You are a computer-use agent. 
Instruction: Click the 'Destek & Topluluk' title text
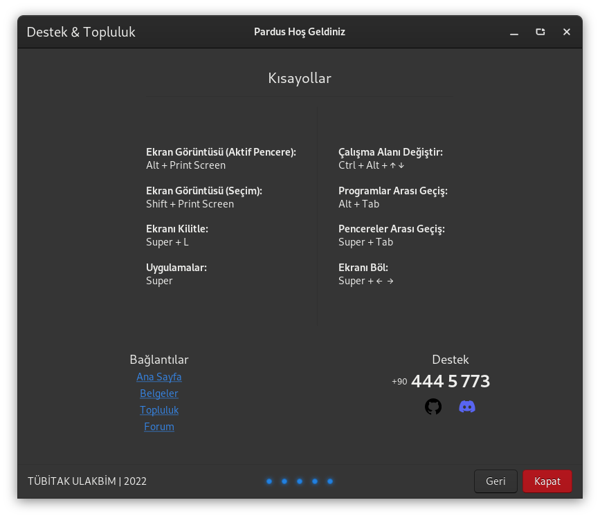pyautogui.click(x=81, y=32)
